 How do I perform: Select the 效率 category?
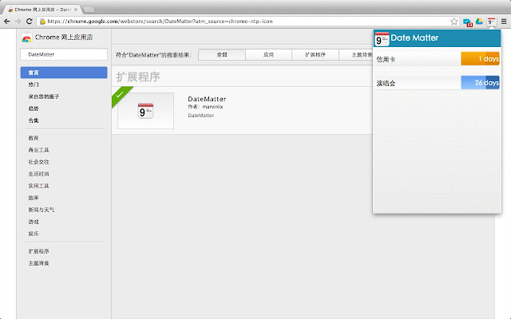coord(34,198)
